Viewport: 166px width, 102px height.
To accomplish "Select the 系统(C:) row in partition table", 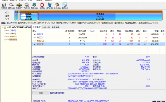I will (98, 41).
